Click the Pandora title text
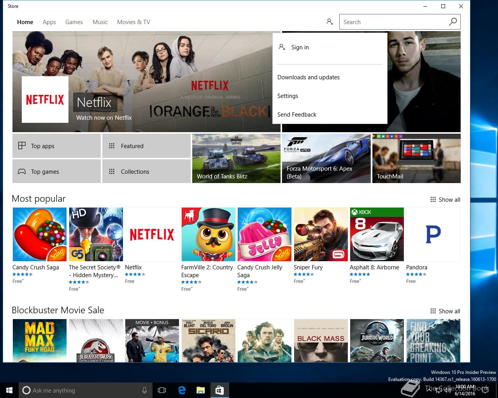This screenshot has width=498, height=398. pos(417,267)
